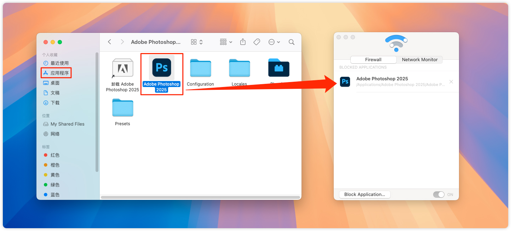511x231 pixels.
Task: Remove Adobe Photoshop 2025 from the blocked list
Action: click(451, 82)
